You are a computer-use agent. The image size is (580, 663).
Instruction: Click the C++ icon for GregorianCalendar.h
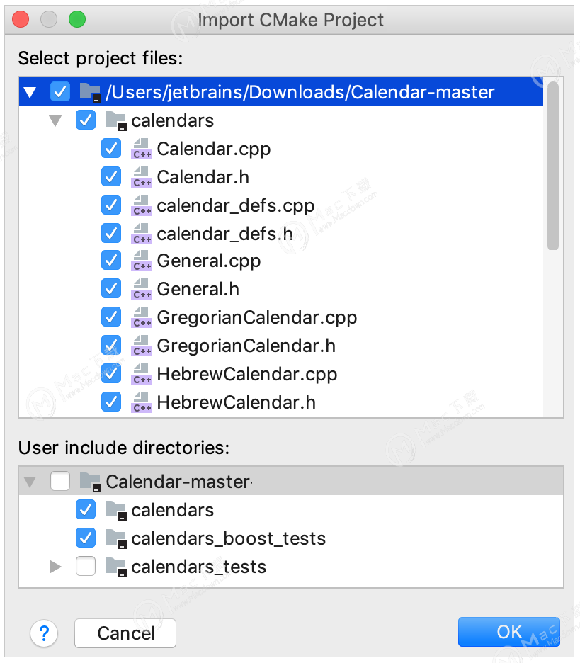pyautogui.click(x=142, y=346)
